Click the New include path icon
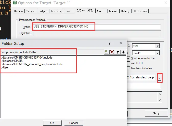 [x=107, y=52]
